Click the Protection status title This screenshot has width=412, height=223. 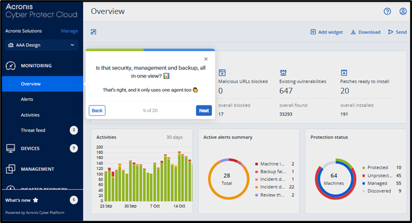(x=329, y=137)
